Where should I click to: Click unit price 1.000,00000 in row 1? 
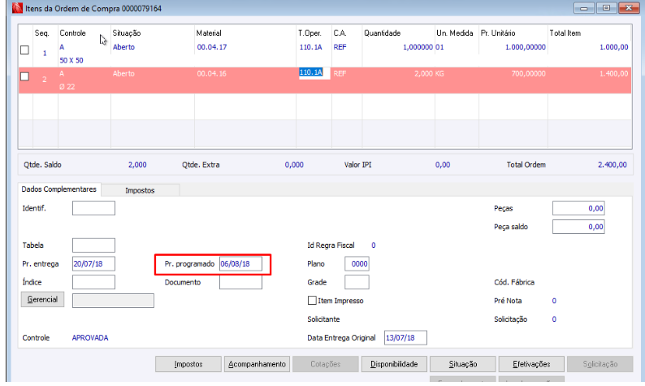click(x=526, y=47)
